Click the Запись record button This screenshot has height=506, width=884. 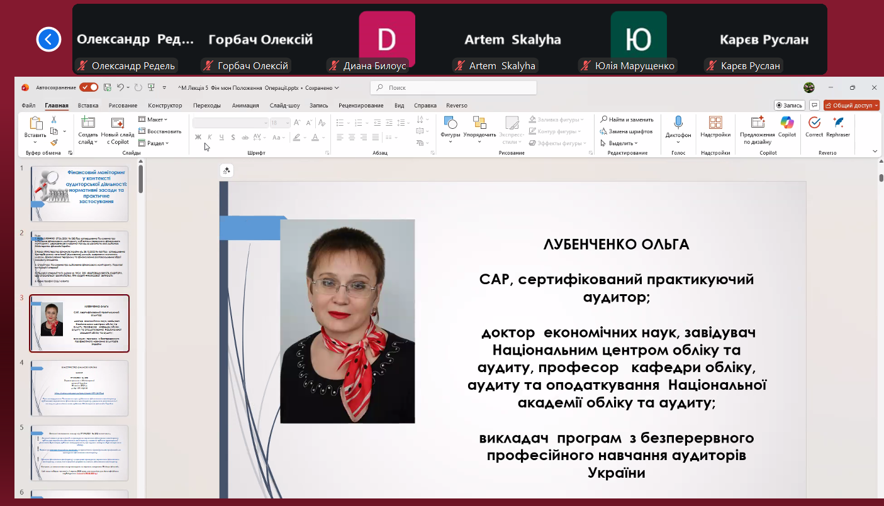coord(789,106)
